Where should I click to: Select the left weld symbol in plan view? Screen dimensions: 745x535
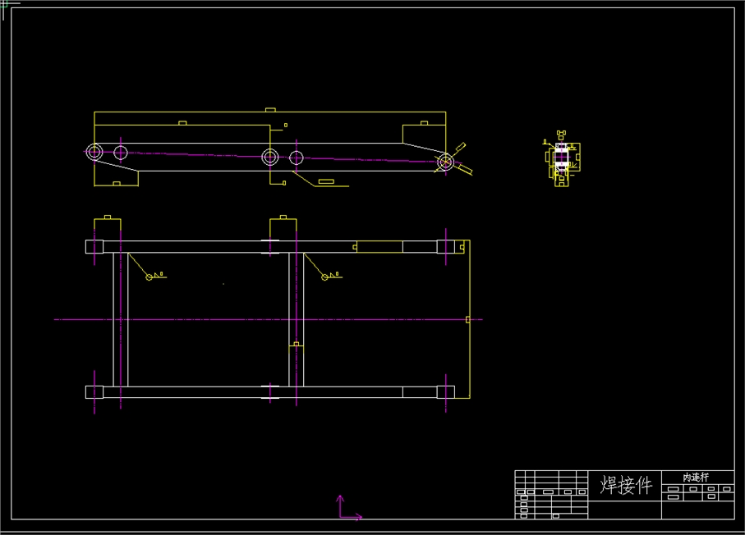coord(155,276)
